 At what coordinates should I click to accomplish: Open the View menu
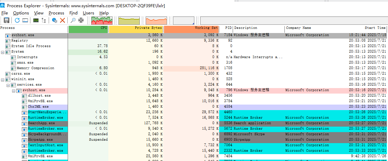[x=39, y=13]
